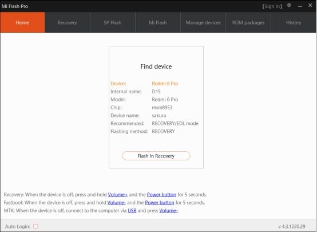The image size is (317, 232).
Task: Click the Flash in Recovery button
Action: click(x=156, y=156)
